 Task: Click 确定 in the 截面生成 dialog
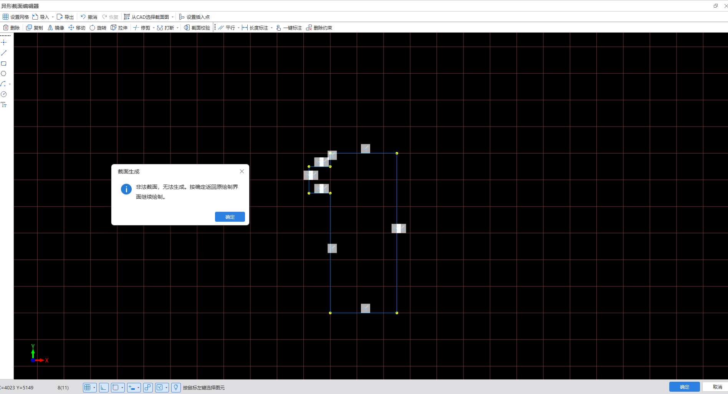coord(230,217)
